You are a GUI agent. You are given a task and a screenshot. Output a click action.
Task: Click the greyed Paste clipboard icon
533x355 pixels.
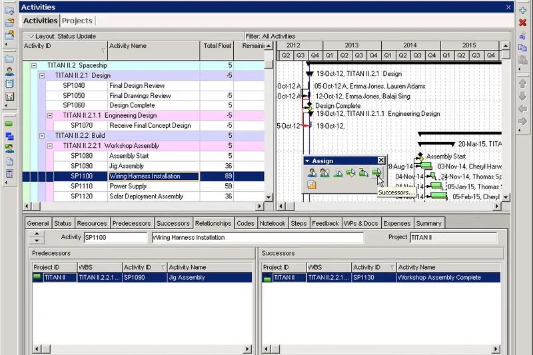[523, 60]
